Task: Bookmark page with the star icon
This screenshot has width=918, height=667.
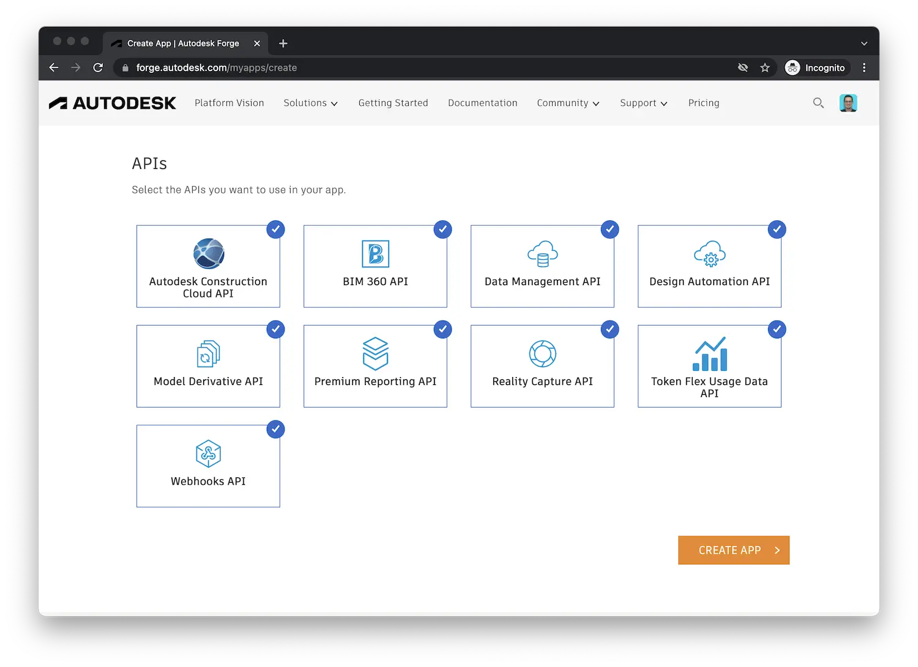Action: [x=765, y=68]
